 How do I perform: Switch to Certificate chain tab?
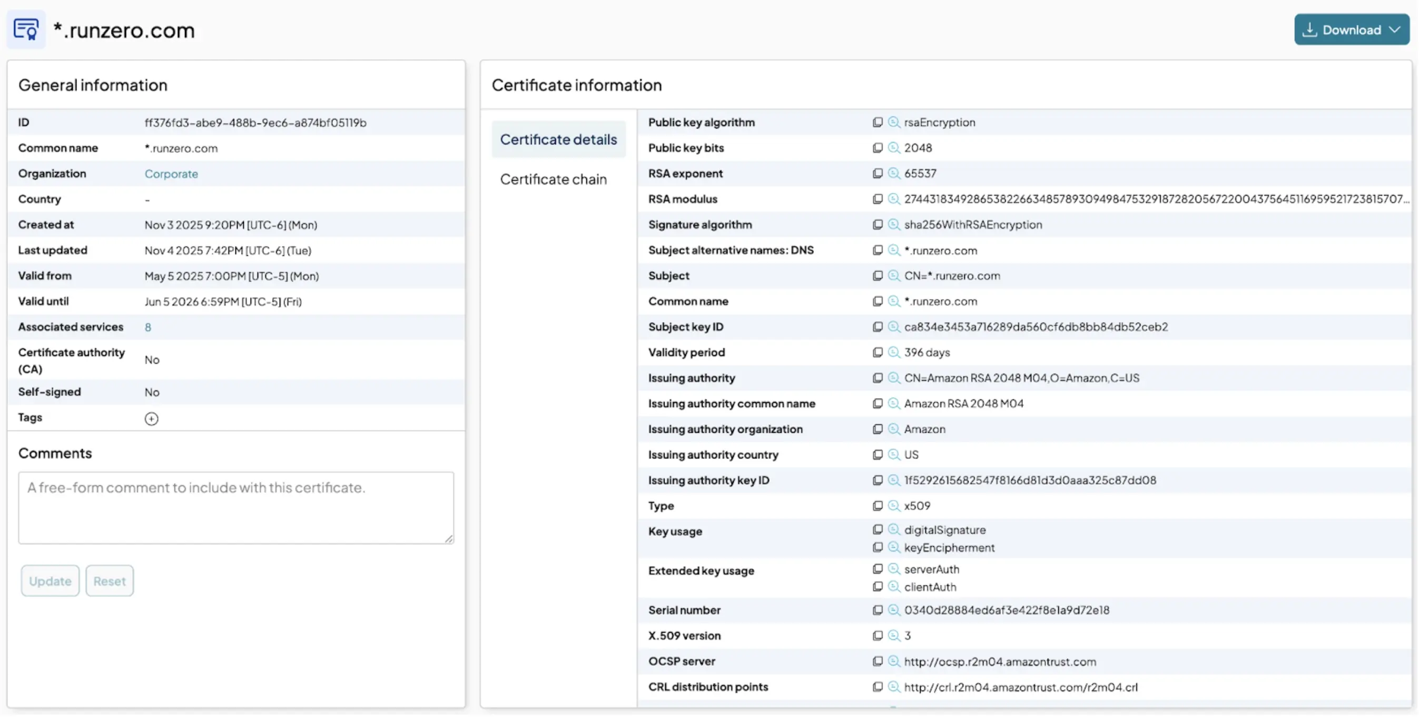(553, 179)
